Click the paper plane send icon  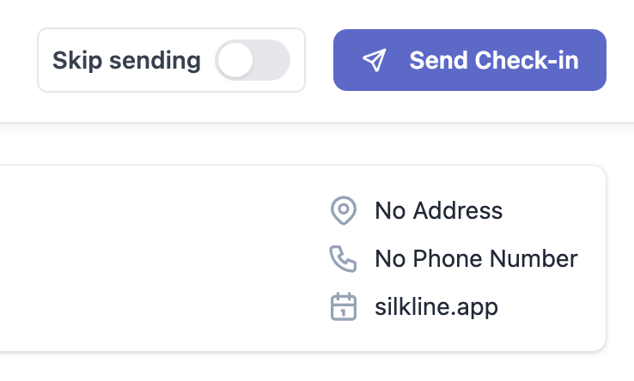(374, 60)
